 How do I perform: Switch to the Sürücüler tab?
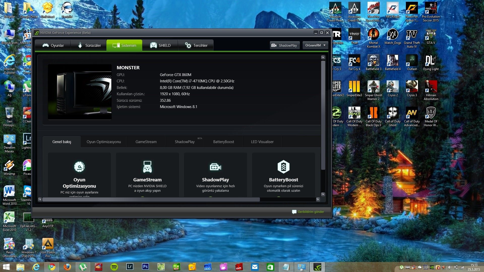coord(89,46)
